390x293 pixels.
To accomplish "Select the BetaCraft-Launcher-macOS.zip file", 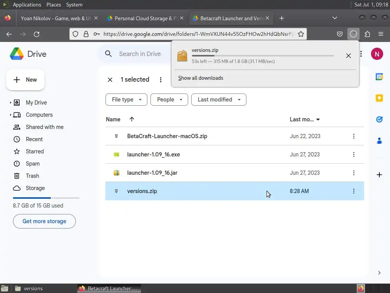I will point(235,136).
